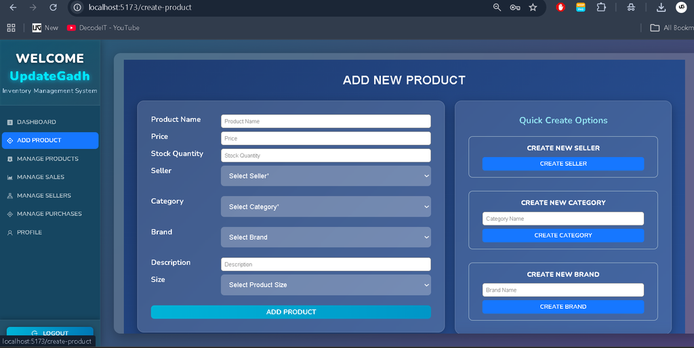Open the red ad blocker extension icon
This screenshot has height=348, width=694.
560,7
